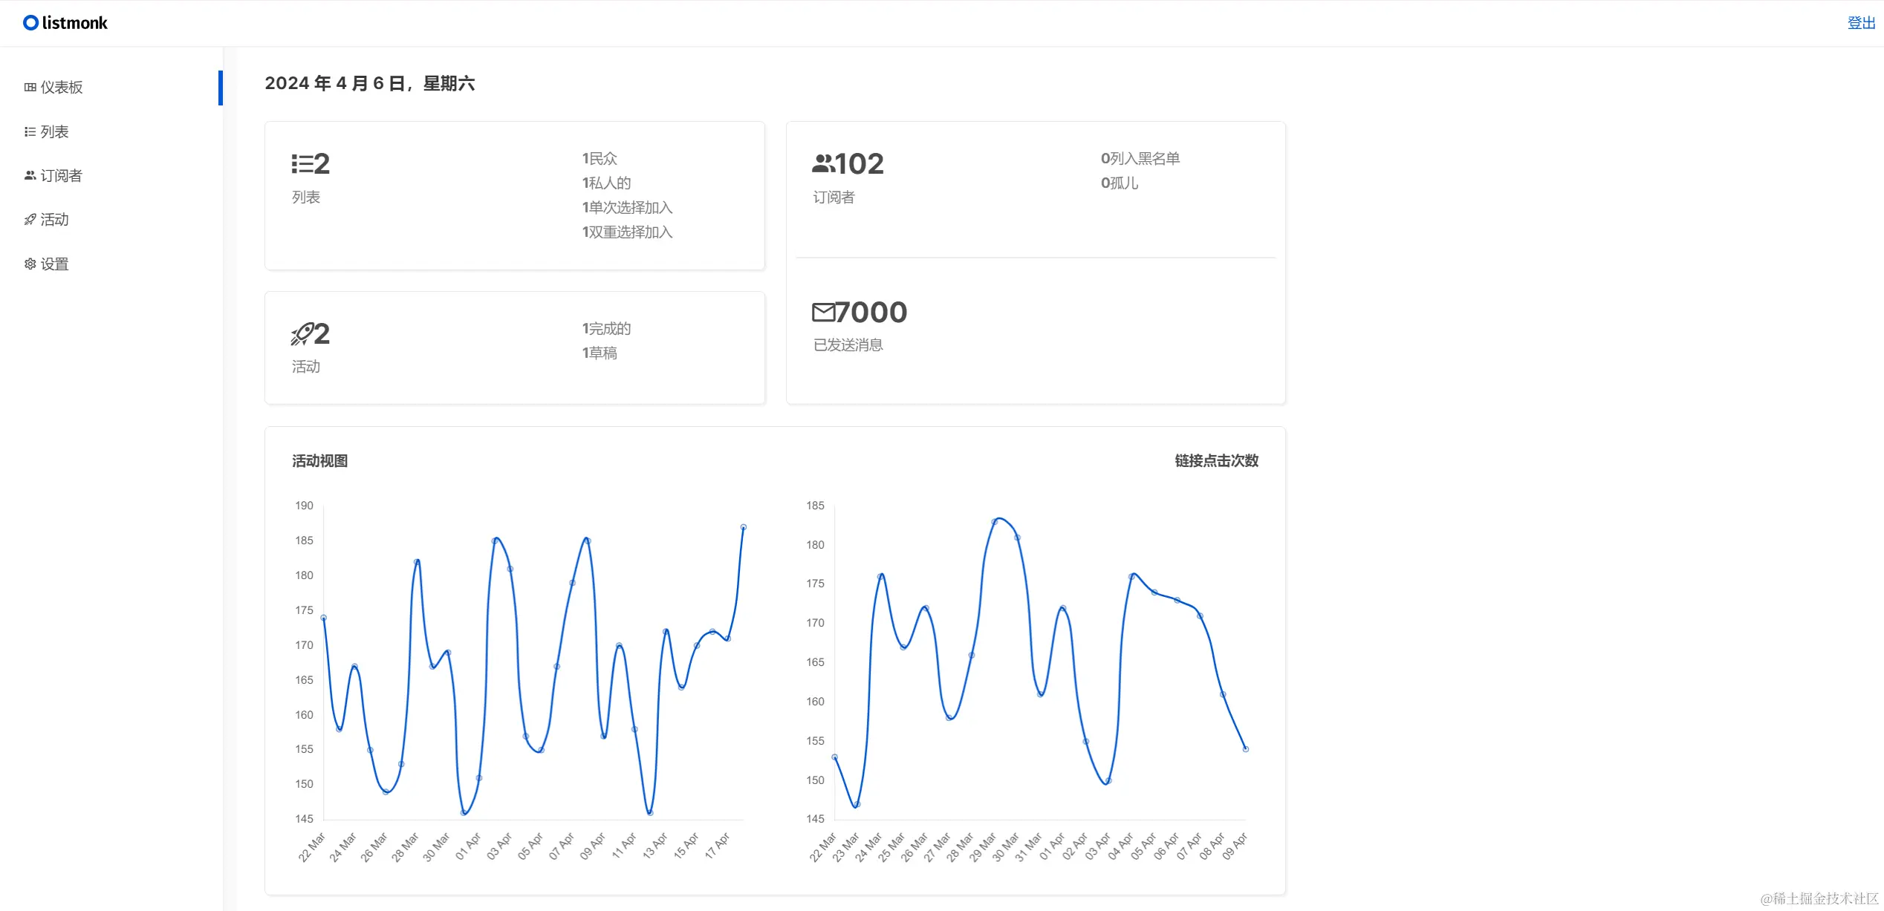Click the 登出 logout link
Viewport: 1884px width, 911px height.
click(x=1861, y=23)
